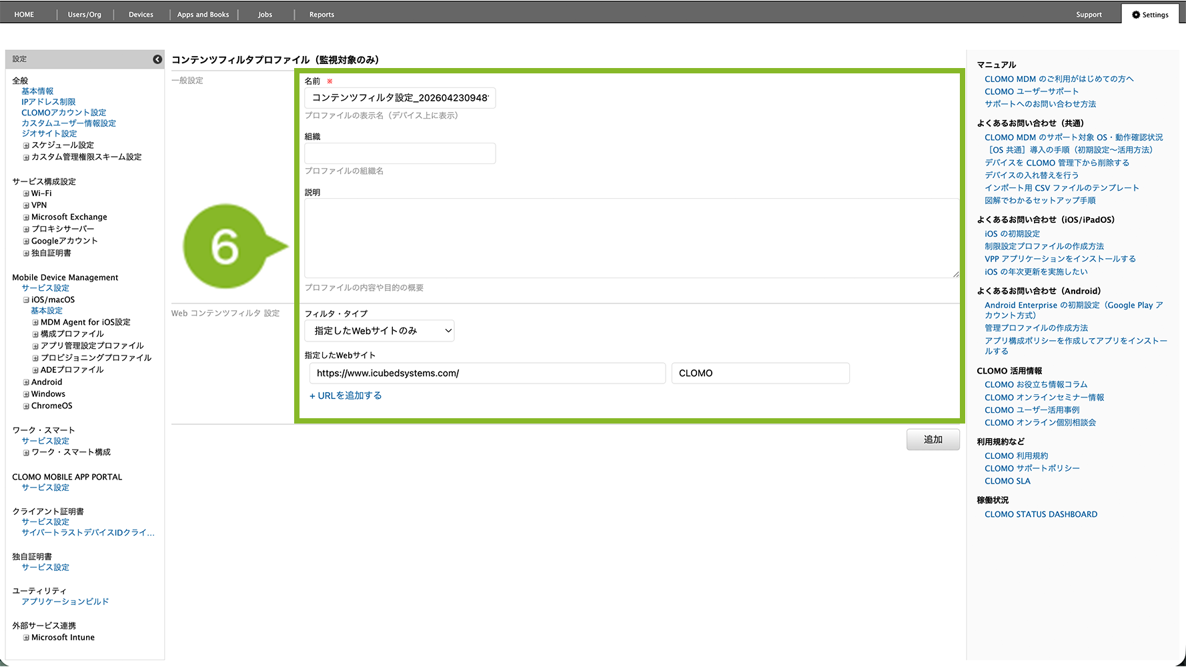Expand the VPN tree node
Viewport: 1186px width, 667px height.
click(26, 206)
